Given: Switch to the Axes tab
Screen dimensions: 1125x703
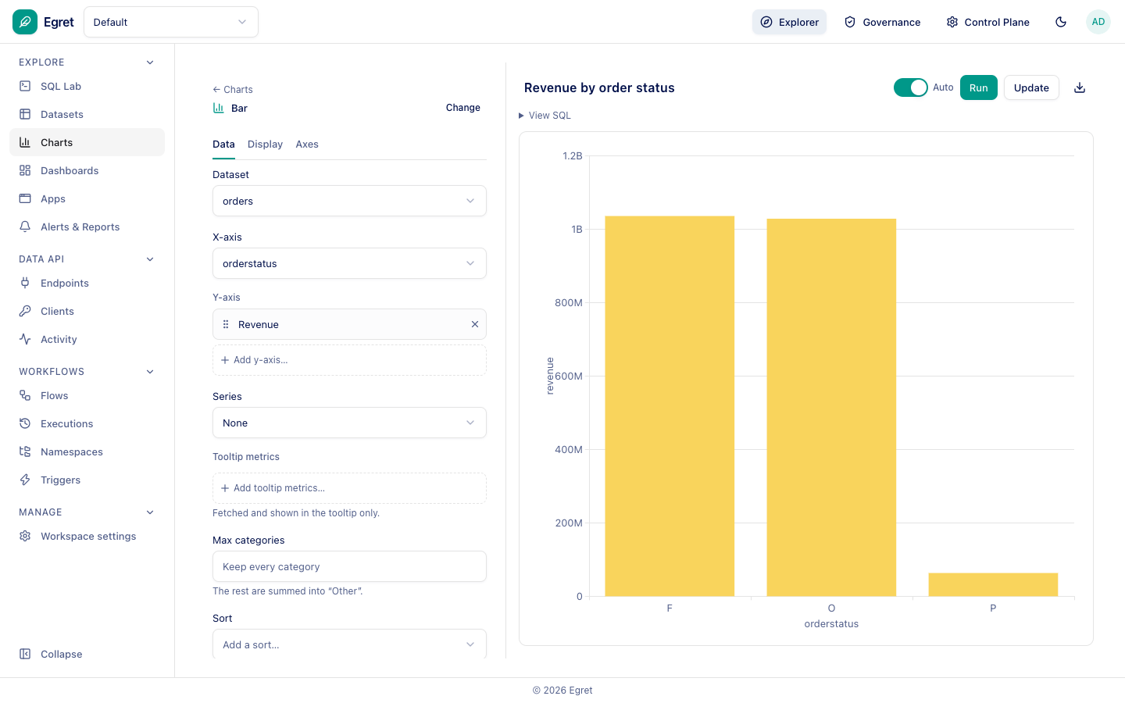Looking at the screenshot, I should (x=307, y=144).
